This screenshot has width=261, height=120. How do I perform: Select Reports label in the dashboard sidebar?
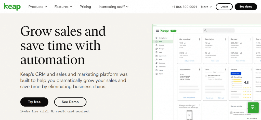point(161,74)
